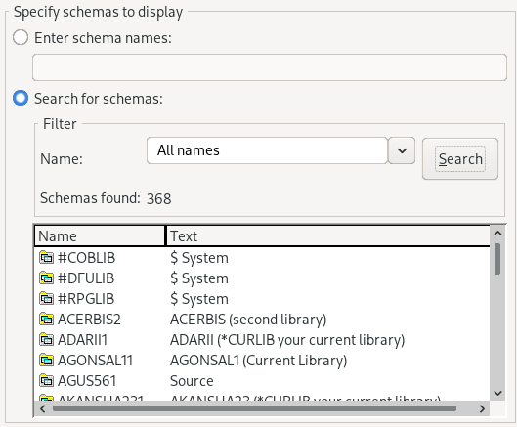Sort by the Name column header

[100, 236]
